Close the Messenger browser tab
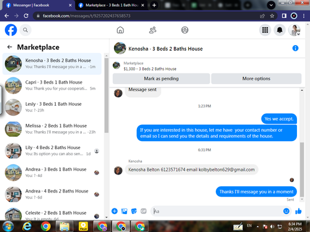The image size is (310, 232). (70, 5)
